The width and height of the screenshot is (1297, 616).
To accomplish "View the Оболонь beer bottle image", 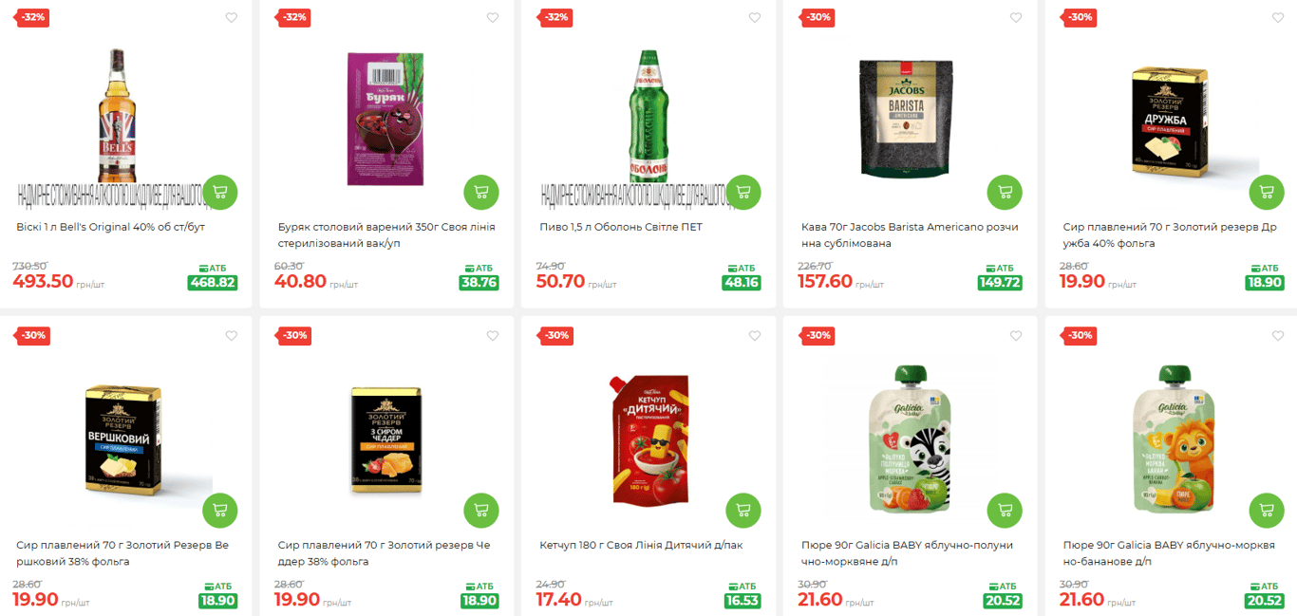I will [x=648, y=116].
